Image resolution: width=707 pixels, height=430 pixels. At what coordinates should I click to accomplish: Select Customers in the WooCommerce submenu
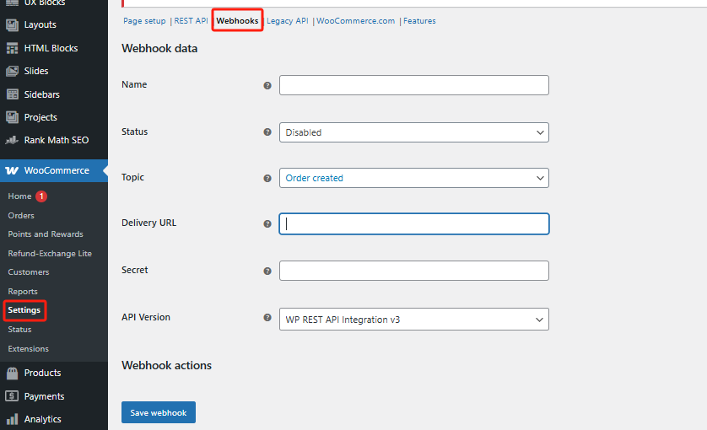29,272
